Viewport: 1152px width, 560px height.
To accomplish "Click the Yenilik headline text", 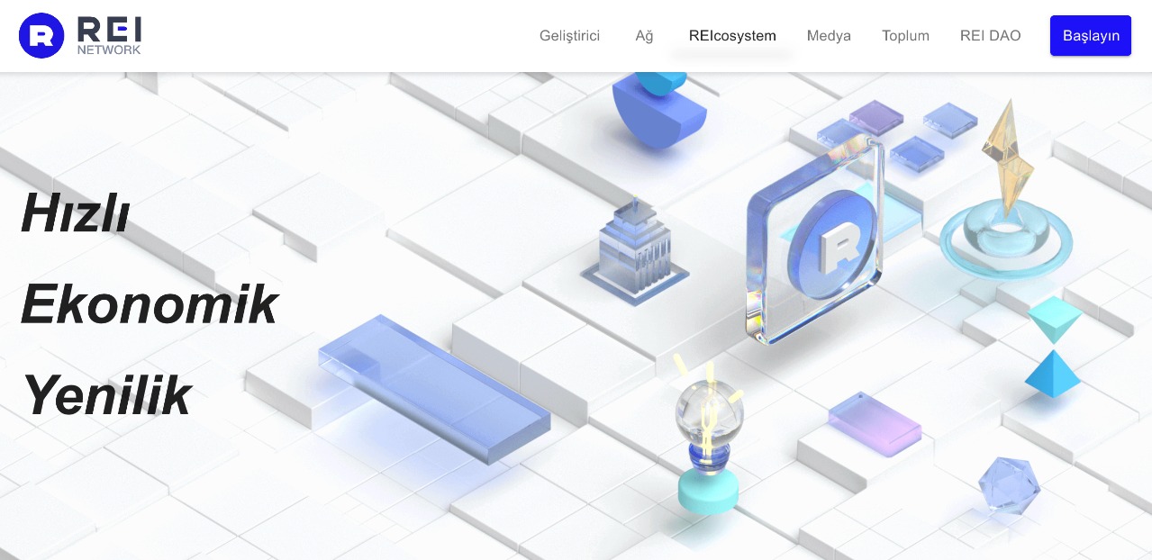I will pos(106,395).
